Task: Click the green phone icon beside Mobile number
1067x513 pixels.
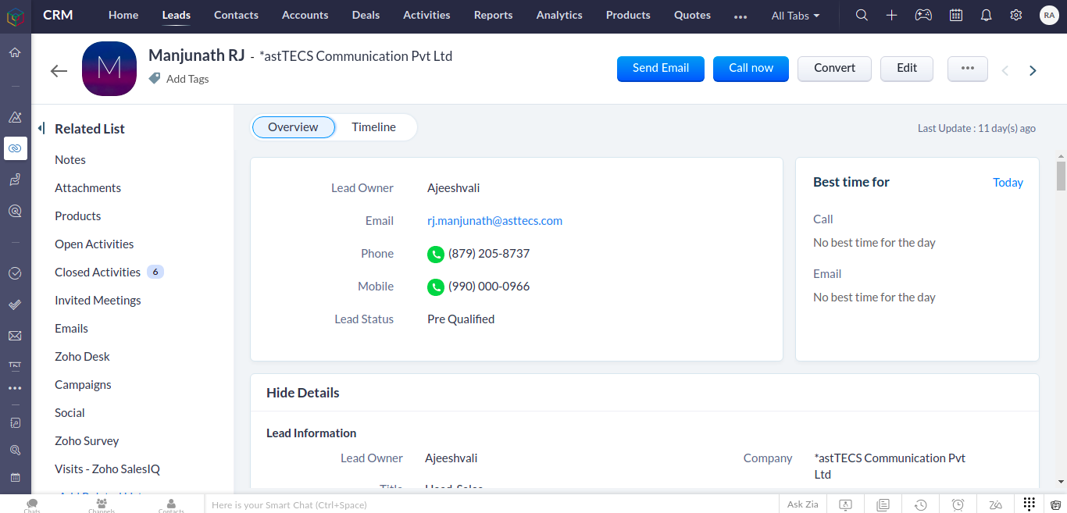Action: 436,287
